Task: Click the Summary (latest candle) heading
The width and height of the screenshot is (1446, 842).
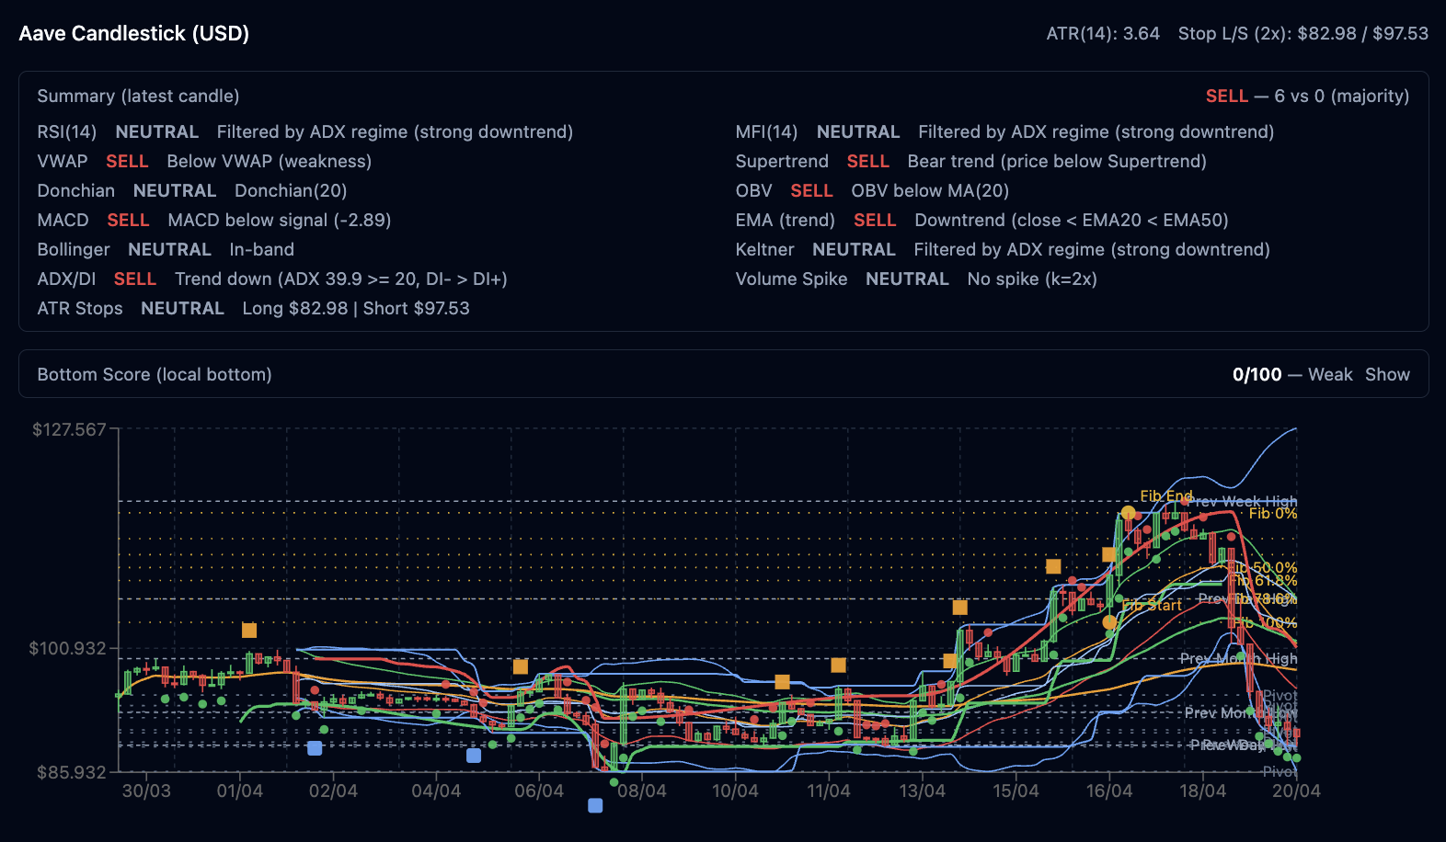Action: coord(138,96)
